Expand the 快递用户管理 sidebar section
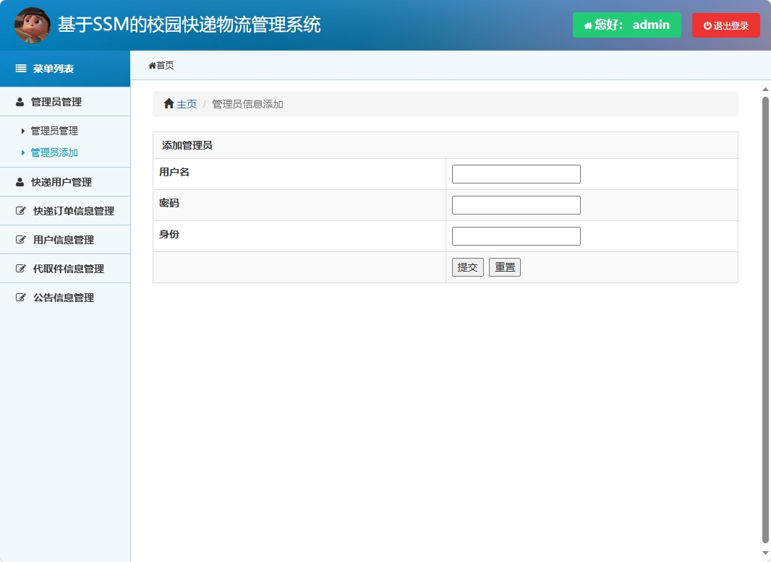 click(x=65, y=182)
